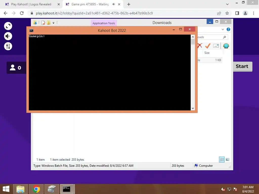Viewport: 259px width, 194px height.
Task: Select Command Prompt taskbar button
Action: (67, 189)
